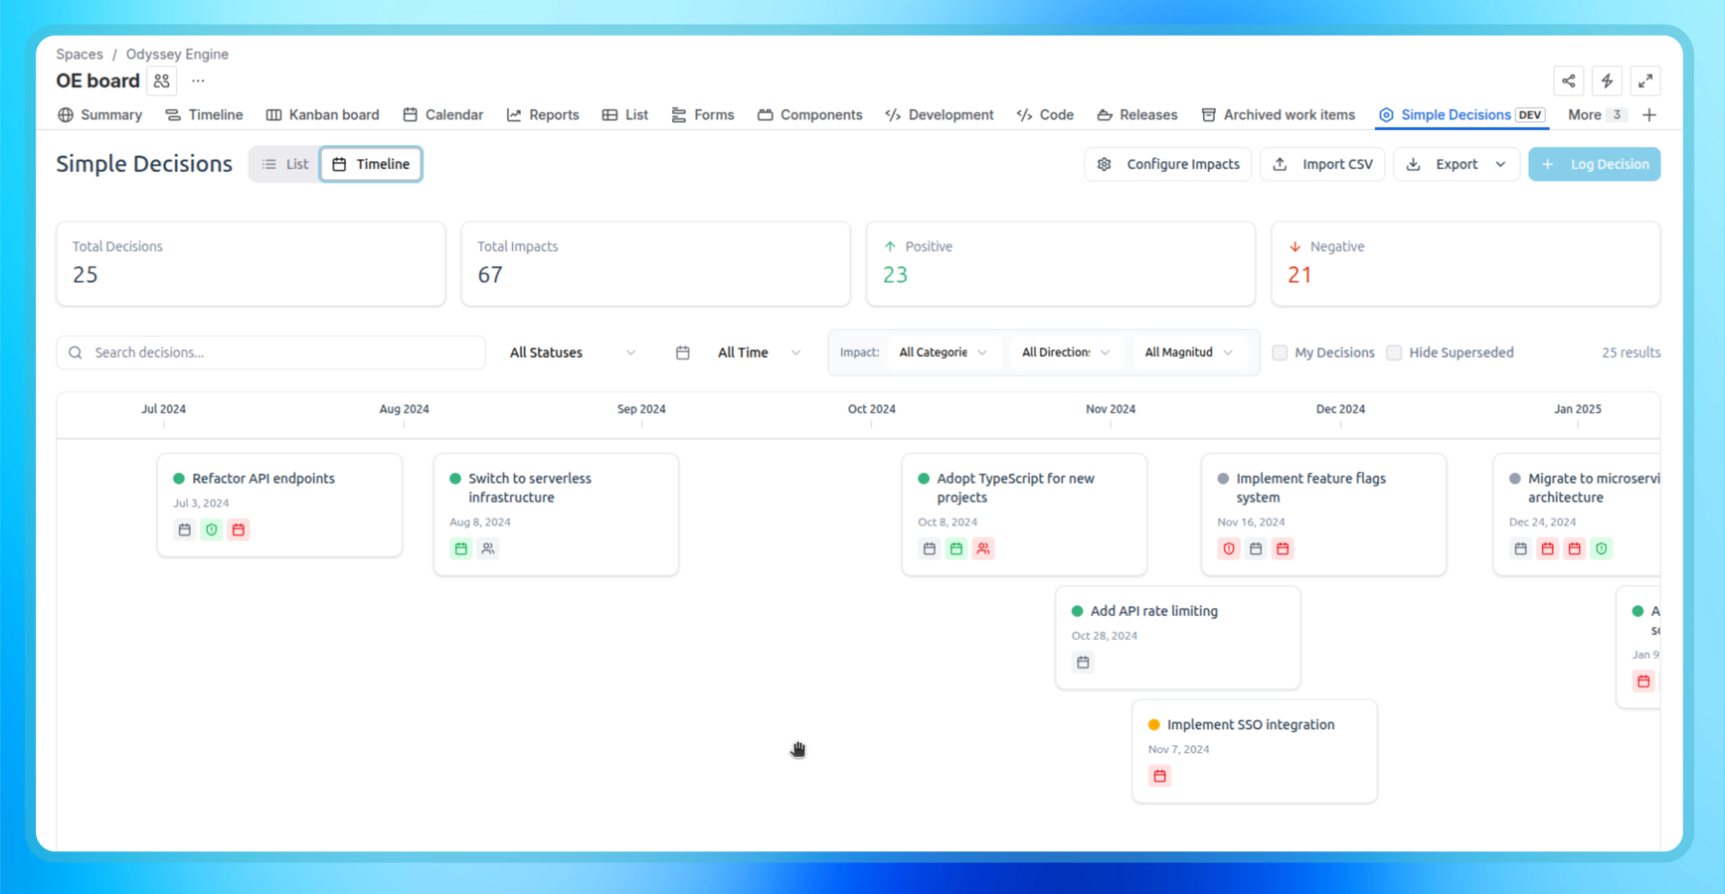Viewport: 1725px width, 894px height.
Task: Click the green shield badge on Refactor API endpoints
Action: pyautogui.click(x=211, y=529)
